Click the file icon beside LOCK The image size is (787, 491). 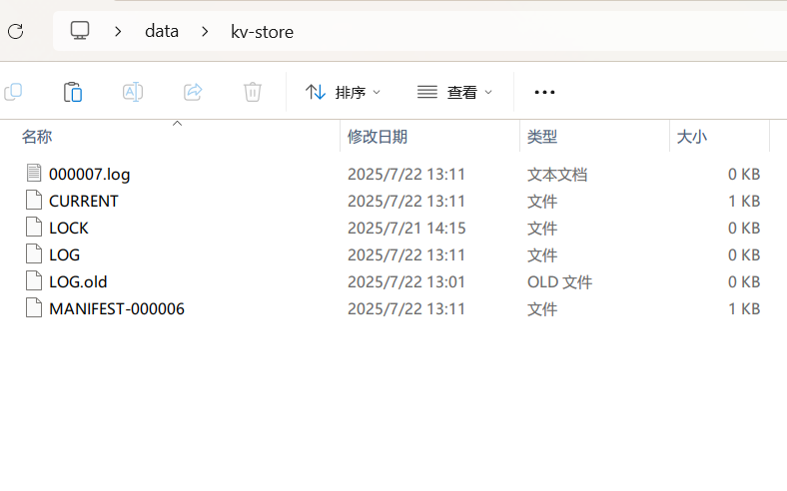click(x=34, y=228)
